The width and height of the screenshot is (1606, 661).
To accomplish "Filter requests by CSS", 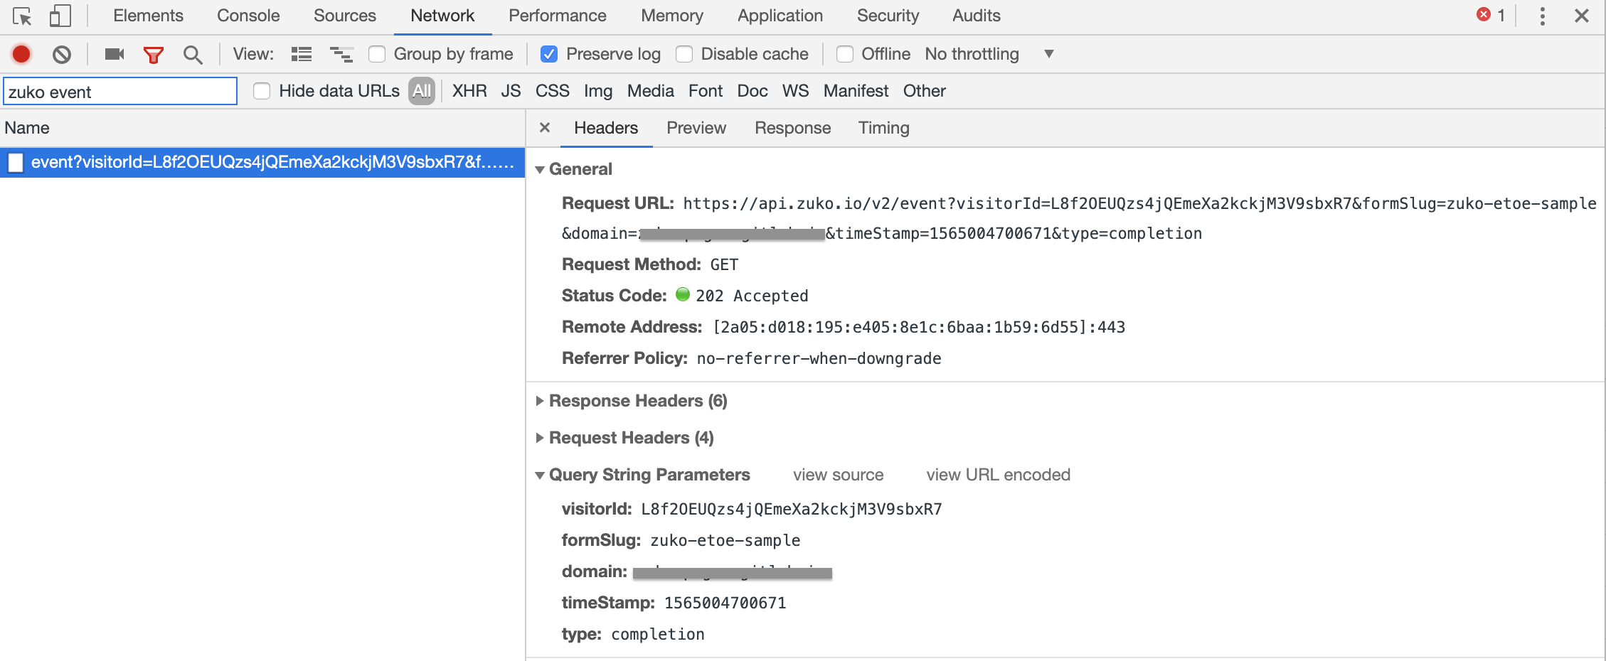I will (553, 91).
